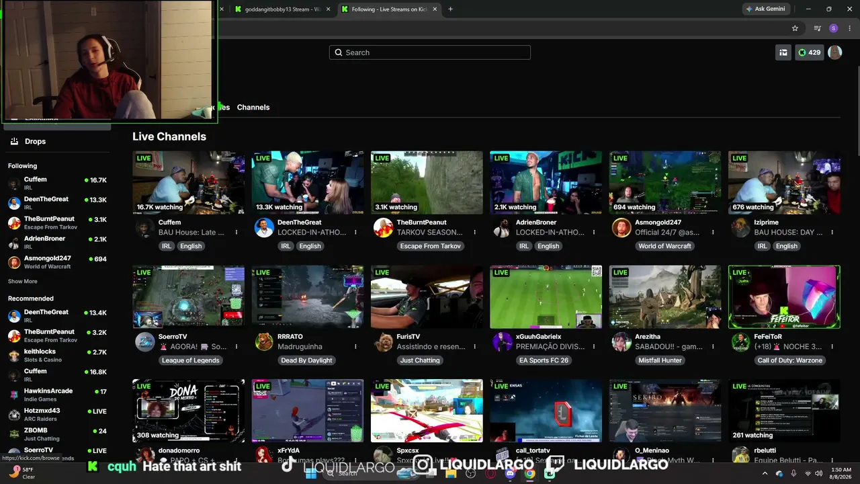Click Asmongold247's avatar in channel grid
860x484 pixels.
tap(621, 228)
